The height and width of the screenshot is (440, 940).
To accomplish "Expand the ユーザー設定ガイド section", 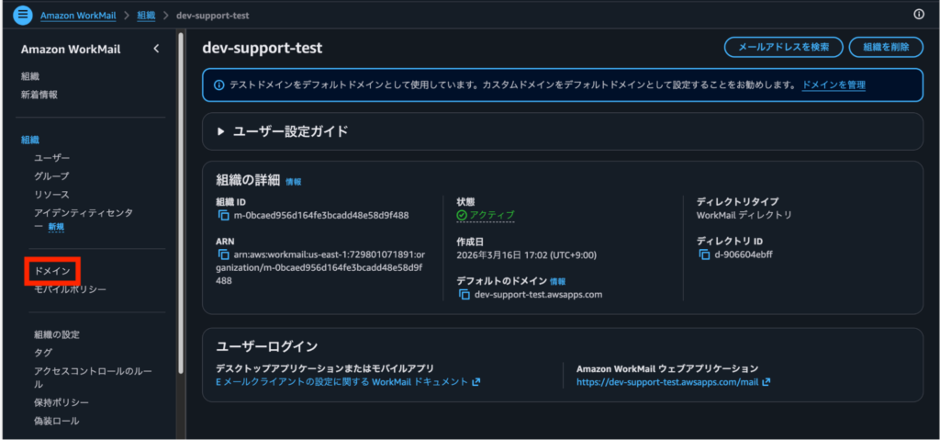I will (220, 131).
